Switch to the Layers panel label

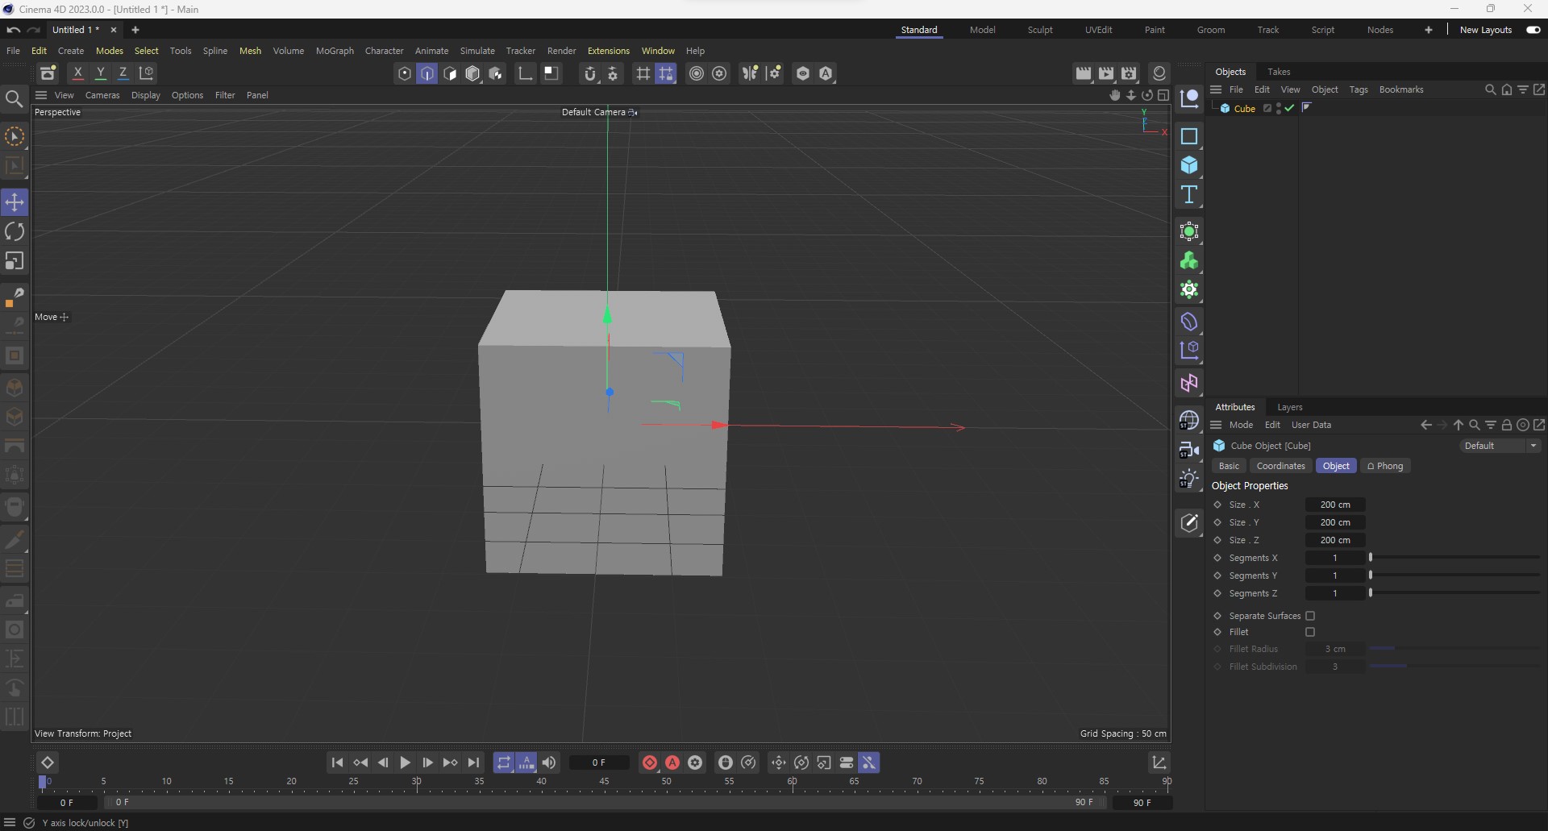pos(1290,407)
